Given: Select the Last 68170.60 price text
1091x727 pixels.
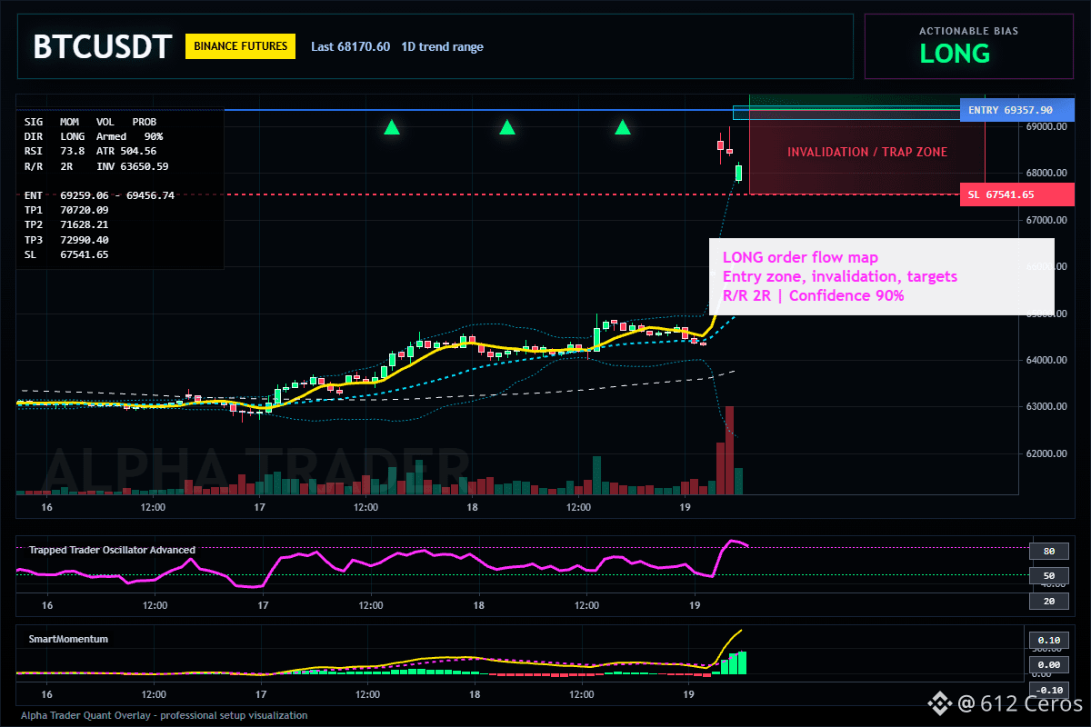Looking at the screenshot, I should click(x=350, y=46).
